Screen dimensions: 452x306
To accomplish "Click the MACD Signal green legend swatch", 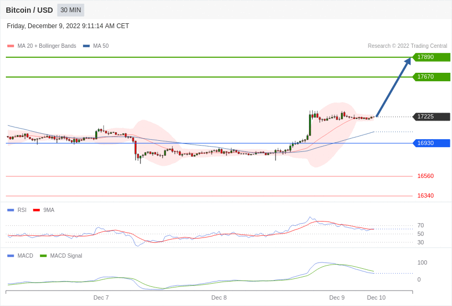I will [43, 256].
